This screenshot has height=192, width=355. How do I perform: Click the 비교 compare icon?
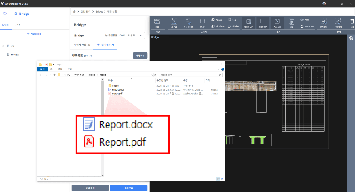click(x=291, y=22)
